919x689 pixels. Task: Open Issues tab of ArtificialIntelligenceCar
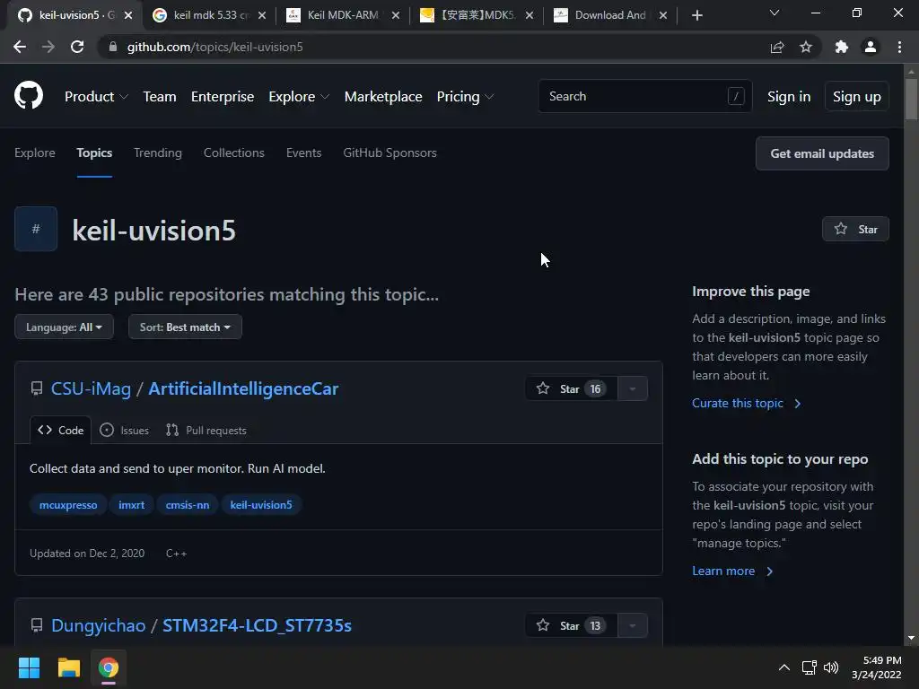[124, 430]
